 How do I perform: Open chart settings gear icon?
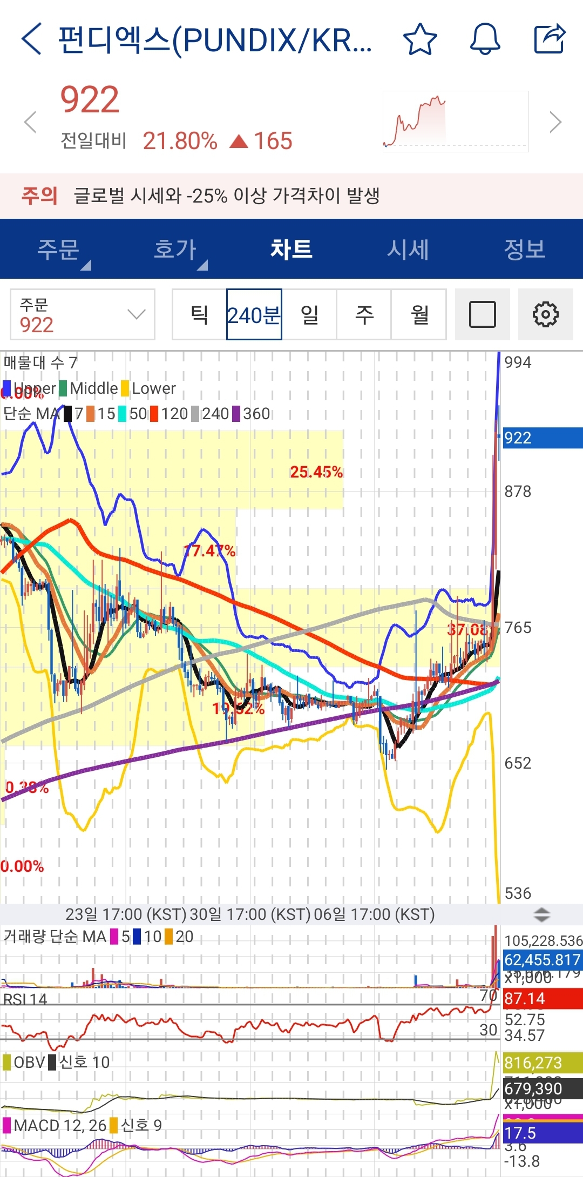click(x=545, y=314)
